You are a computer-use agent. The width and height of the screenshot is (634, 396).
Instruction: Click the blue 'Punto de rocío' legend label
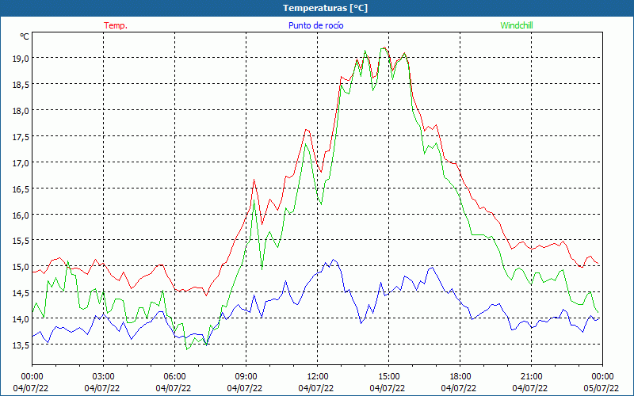(315, 25)
